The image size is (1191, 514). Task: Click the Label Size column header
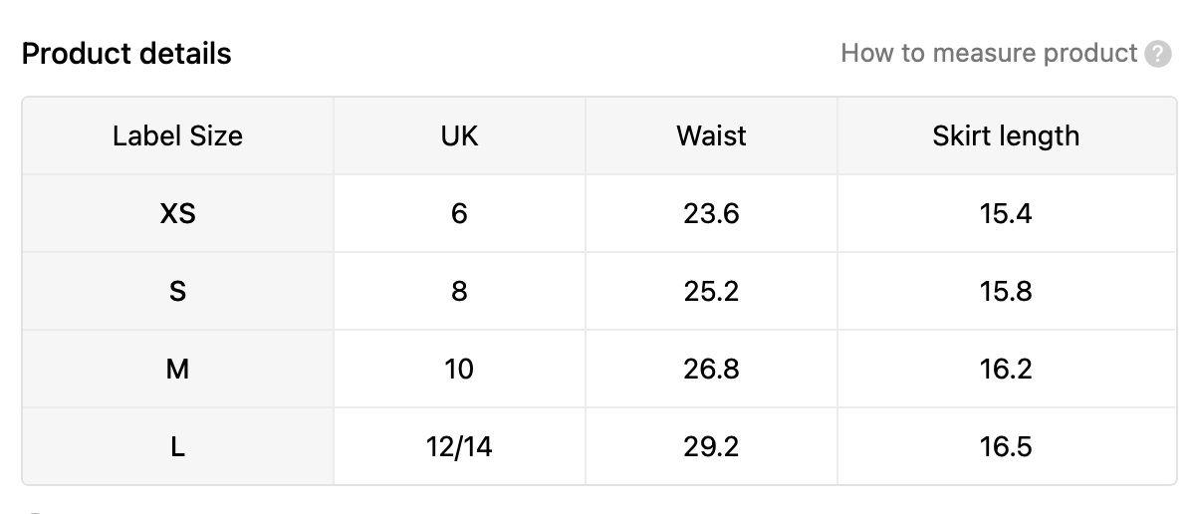tap(177, 136)
